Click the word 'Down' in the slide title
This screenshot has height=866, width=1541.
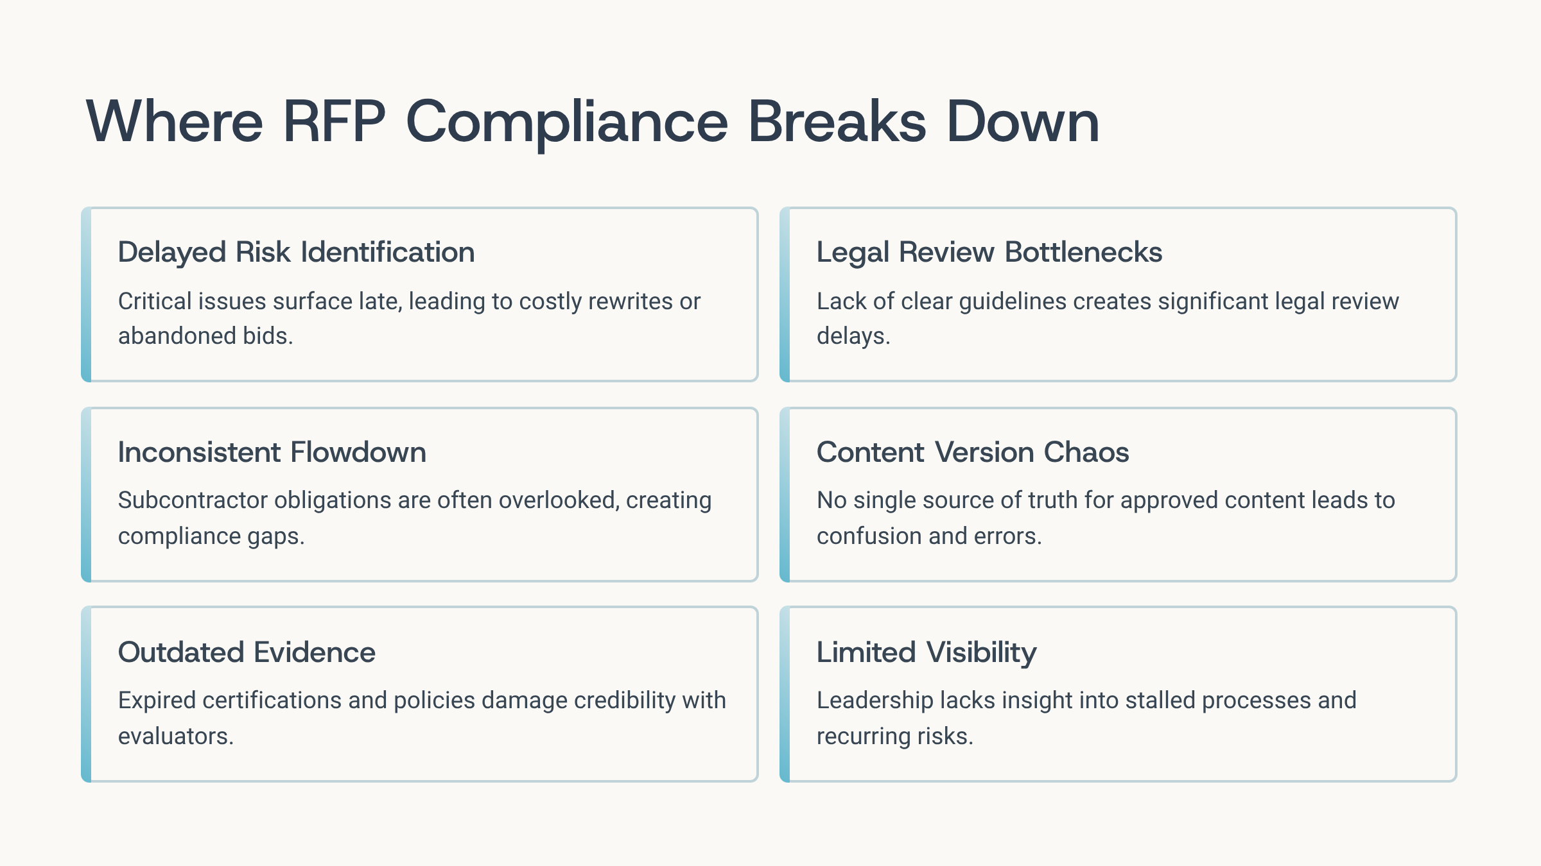pyautogui.click(x=1022, y=122)
